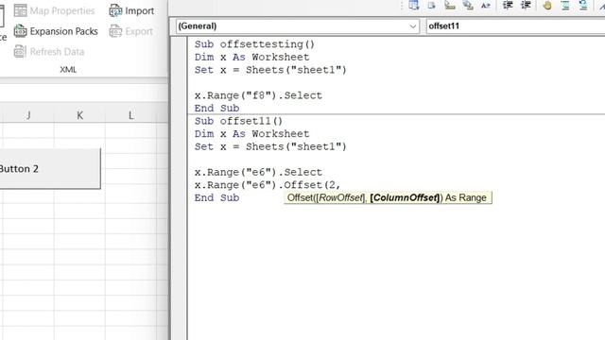The image size is (605, 340).
Task: Click the Export icon in XML group
Action: click(x=115, y=31)
